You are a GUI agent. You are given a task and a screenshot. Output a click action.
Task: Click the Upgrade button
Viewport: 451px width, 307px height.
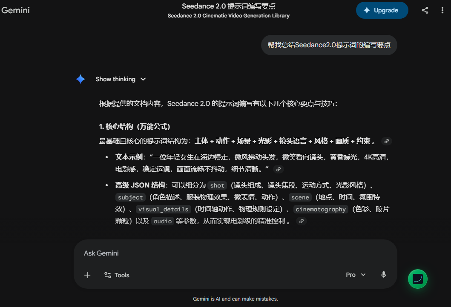point(382,10)
